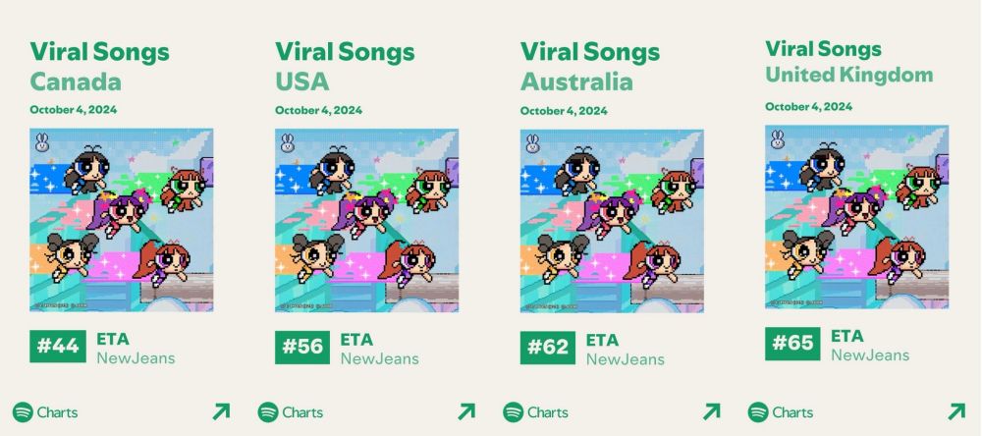
Task: Select the ETA album cover under United Kingdom
Action: (856, 217)
